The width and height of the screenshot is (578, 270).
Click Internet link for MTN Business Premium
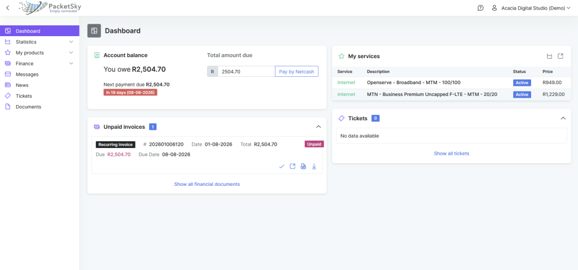point(346,94)
